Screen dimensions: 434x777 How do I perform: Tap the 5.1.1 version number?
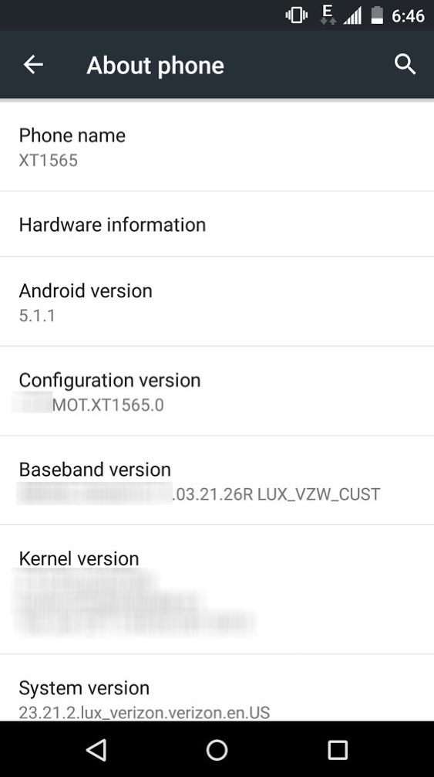tap(36, 316)
